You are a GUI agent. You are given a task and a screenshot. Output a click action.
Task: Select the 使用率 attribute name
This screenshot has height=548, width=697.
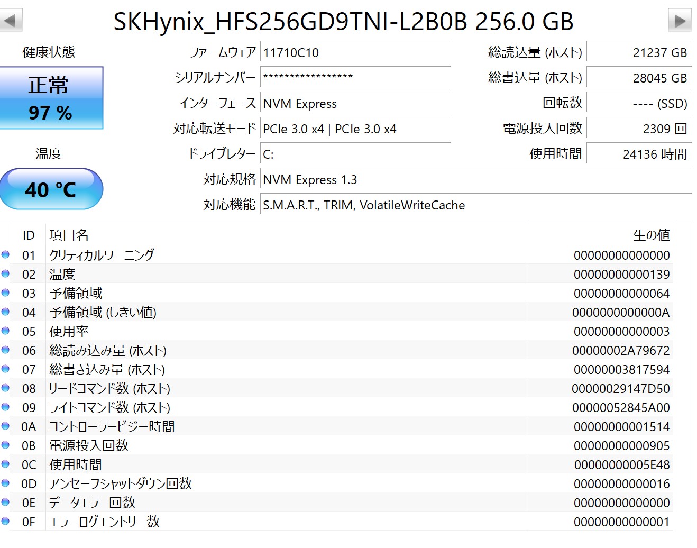point(69,331)
